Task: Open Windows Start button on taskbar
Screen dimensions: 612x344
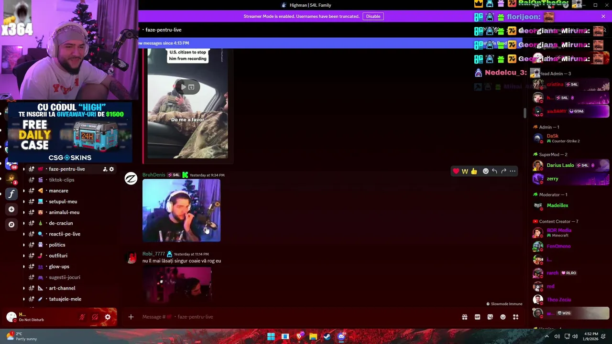Action: [271, 337]
